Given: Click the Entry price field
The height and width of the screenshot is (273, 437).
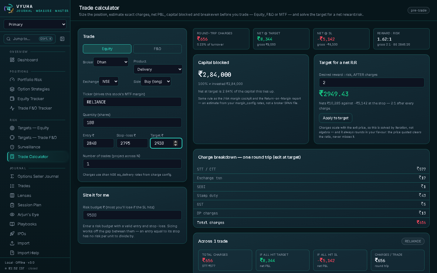Looking at the screenshot, I should [98, 143].
